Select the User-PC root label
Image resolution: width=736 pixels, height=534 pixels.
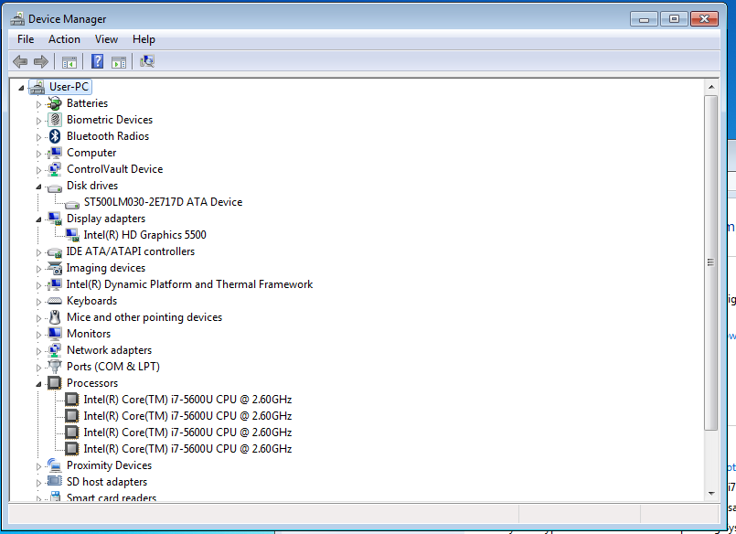[x=69, y=87]
